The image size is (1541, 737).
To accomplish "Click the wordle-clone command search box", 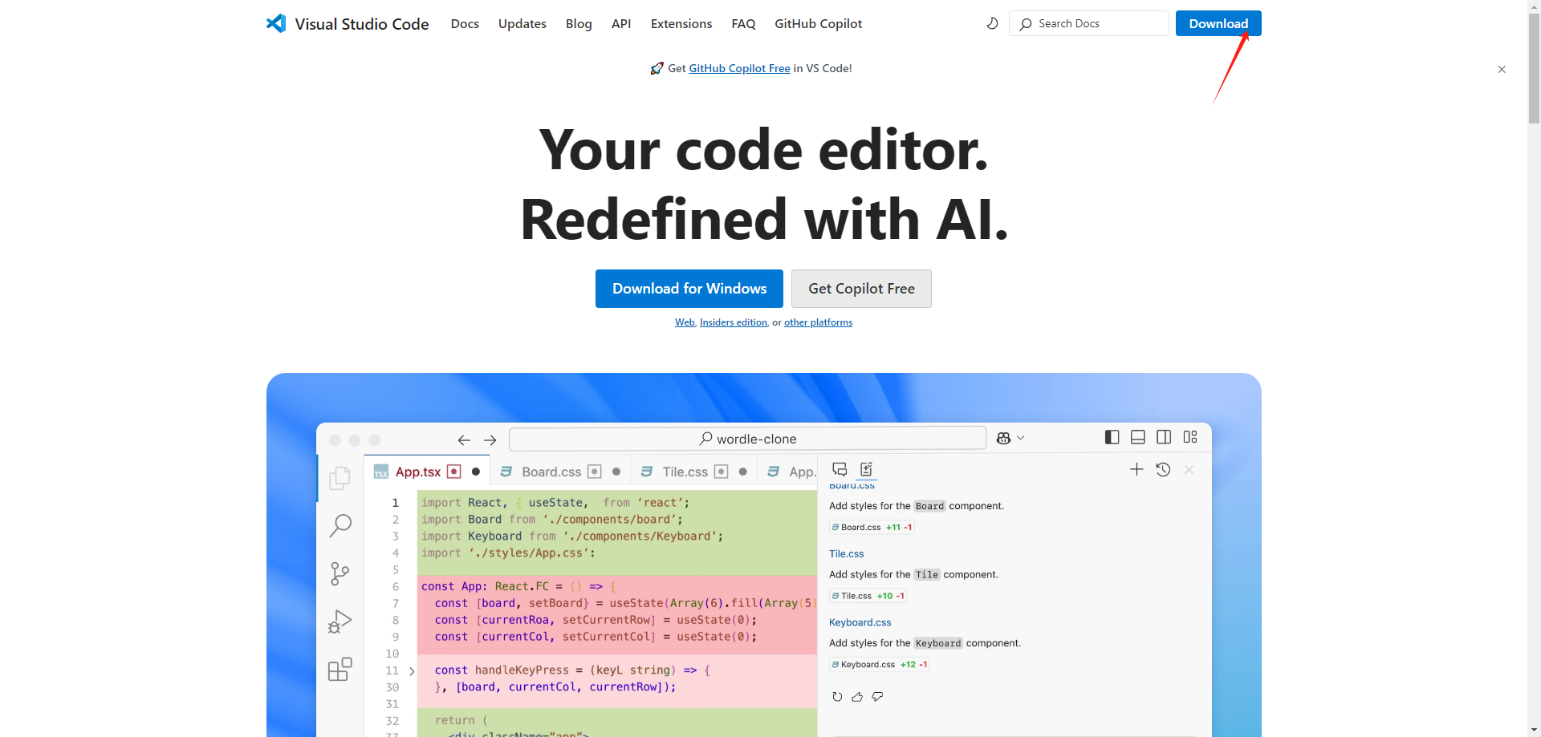I will point(747,439).
